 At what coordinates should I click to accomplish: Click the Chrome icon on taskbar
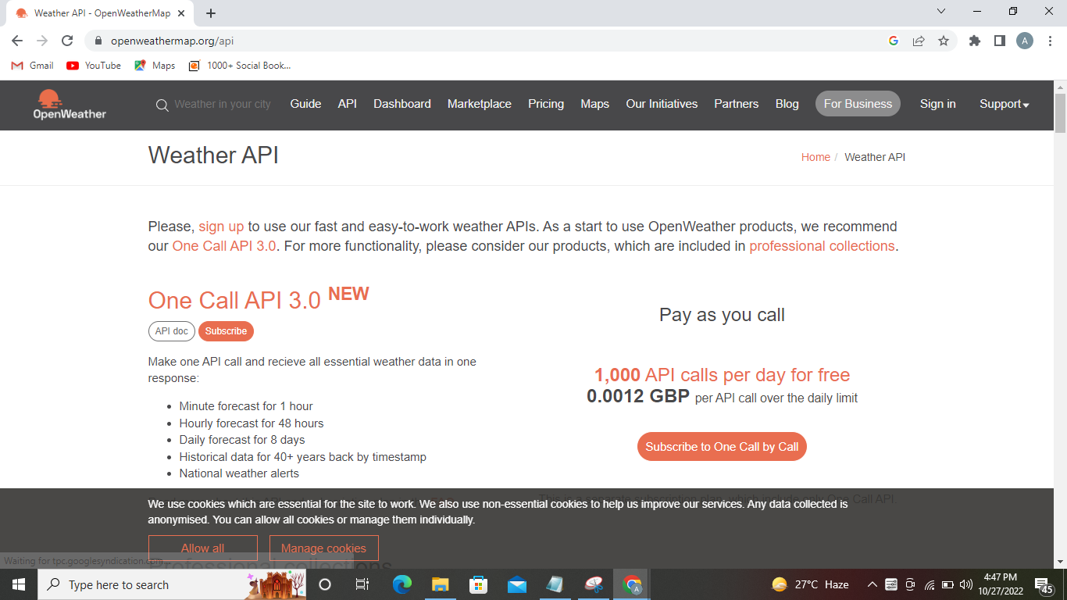click(632, 584)
